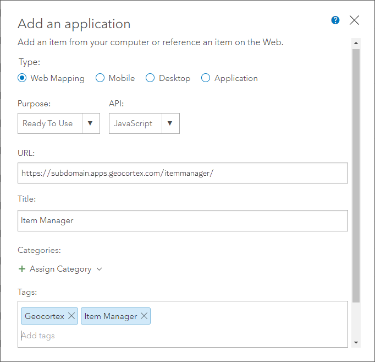Click the scrollbar down arrow
Image resolution: width=375 pixels, height=362 pixels.
[x=356, y=343]
